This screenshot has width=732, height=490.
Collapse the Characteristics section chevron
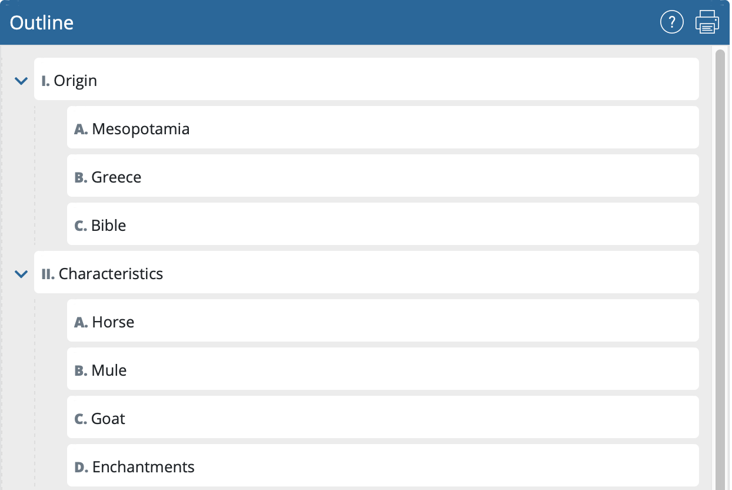point(21,274)
